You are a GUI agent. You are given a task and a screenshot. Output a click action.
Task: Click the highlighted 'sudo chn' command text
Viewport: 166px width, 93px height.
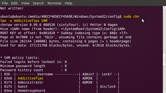click(x=131, y=17)
